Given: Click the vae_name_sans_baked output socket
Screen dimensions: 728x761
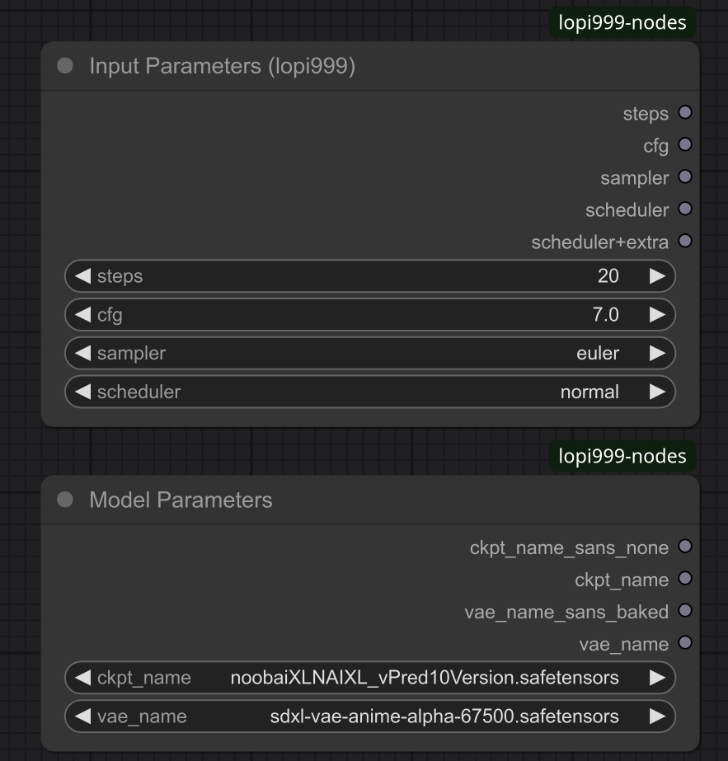Looking at the screenshot, I should click(684, 611).
